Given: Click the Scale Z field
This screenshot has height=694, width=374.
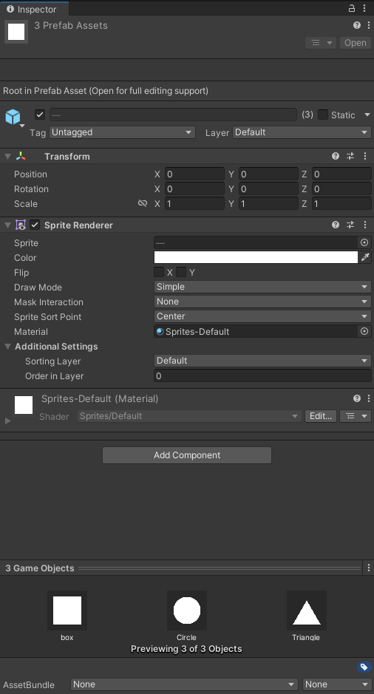Looking at the screenshot, I should [341, 203].
